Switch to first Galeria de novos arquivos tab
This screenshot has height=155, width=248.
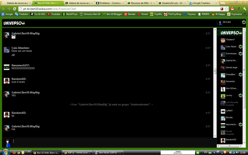coord(17,3)
